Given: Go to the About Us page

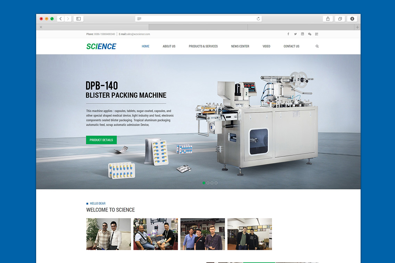Looking at the screenshot, I should pos(169,46).
